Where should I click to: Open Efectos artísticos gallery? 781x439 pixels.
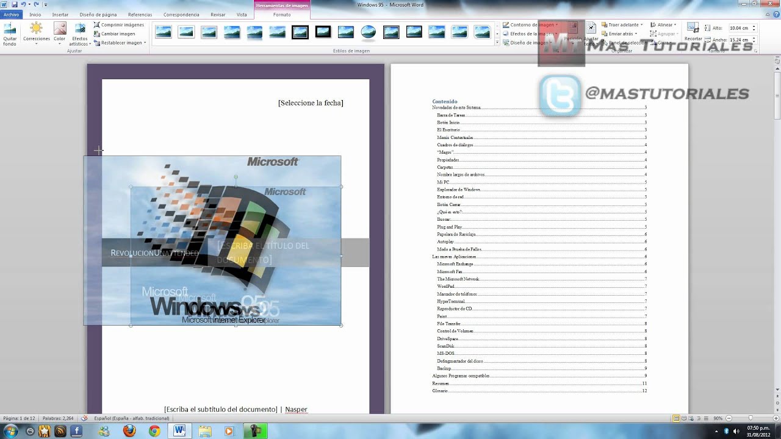point(79,35)
